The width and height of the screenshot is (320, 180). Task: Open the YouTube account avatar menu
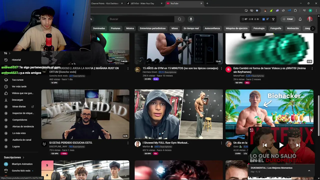tap(310, 19)
